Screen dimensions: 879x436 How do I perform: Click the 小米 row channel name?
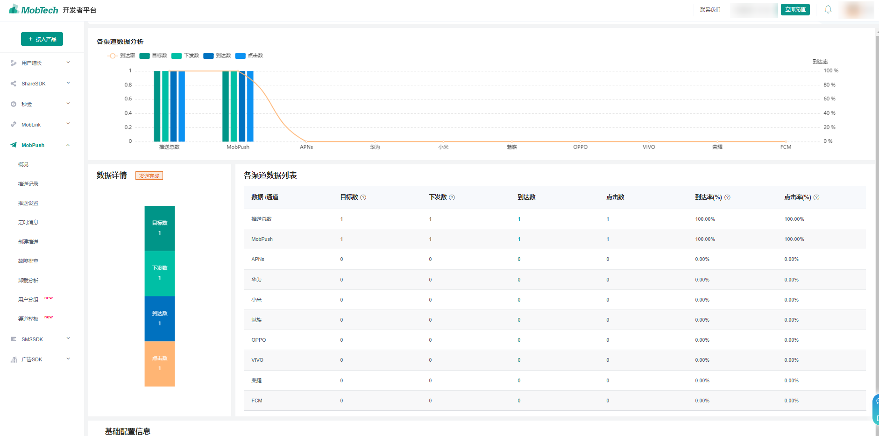[x=256, y=300]
